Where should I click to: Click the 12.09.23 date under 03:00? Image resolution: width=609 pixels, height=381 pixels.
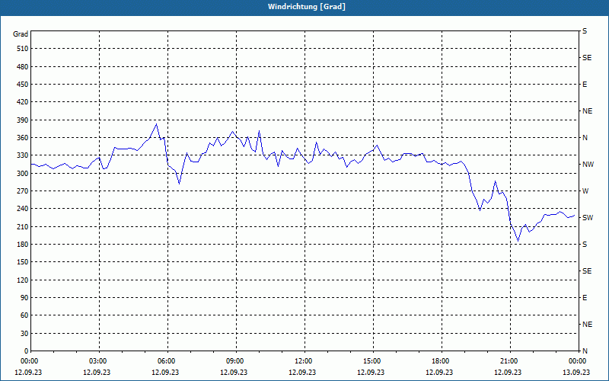click(x=97, y=372)
